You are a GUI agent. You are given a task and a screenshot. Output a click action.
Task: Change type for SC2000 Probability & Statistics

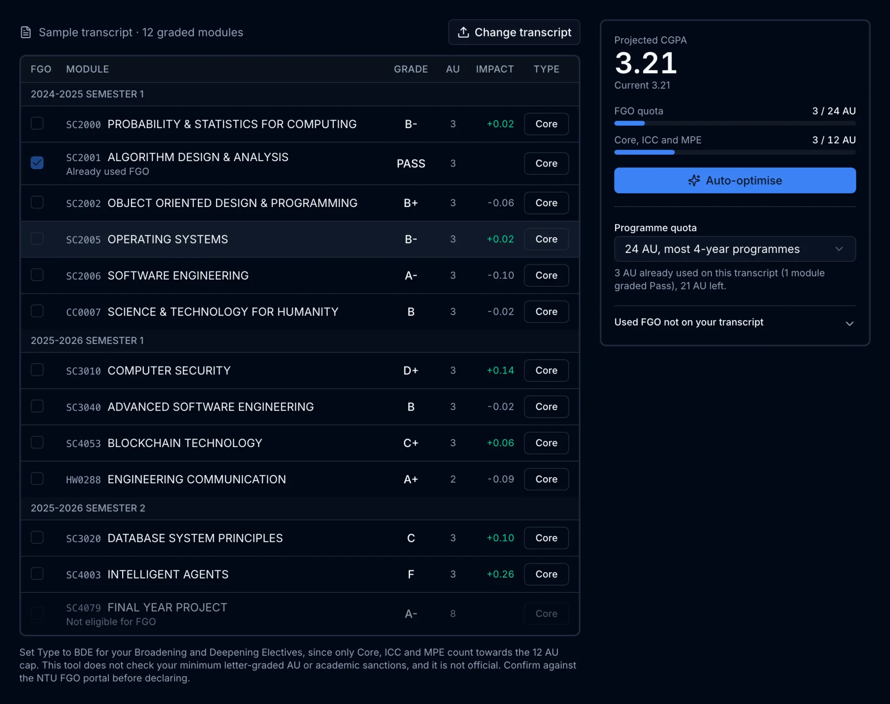546,124
